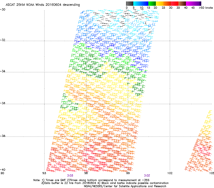Image resolution: width=214 pixels, height=188 pixels.
Task: Click the -40 latitude axis label
Action: pyautogui.click(x=3, y=170)
